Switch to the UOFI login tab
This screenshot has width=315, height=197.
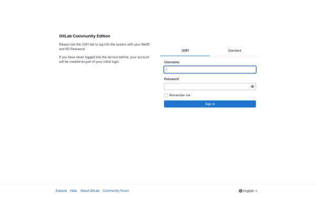185,50
